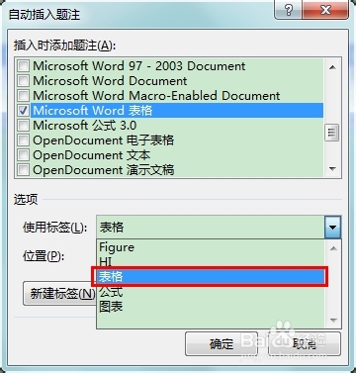
Task: Check the Microsoft Word Document checkbox
Action: pos(23,81)
